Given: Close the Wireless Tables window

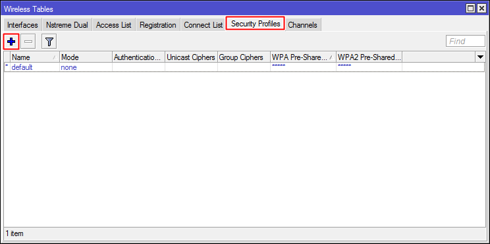Looking at the screenshot, I should point(481,9).
